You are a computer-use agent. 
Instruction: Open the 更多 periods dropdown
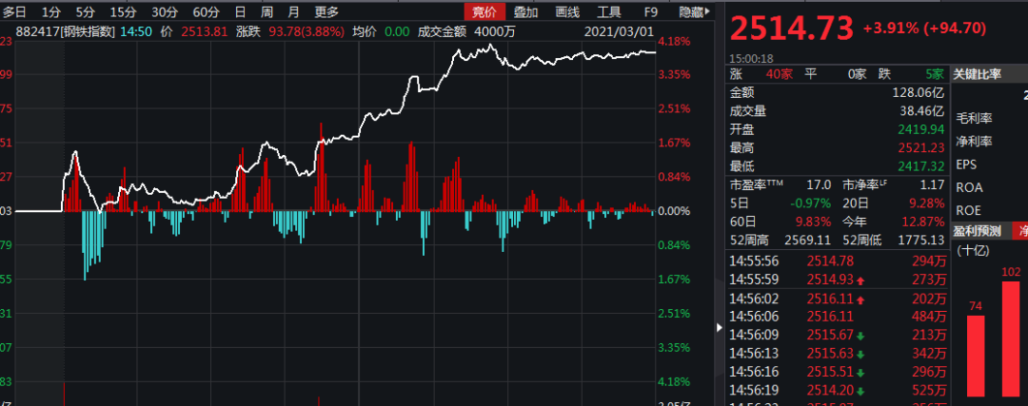326,12
